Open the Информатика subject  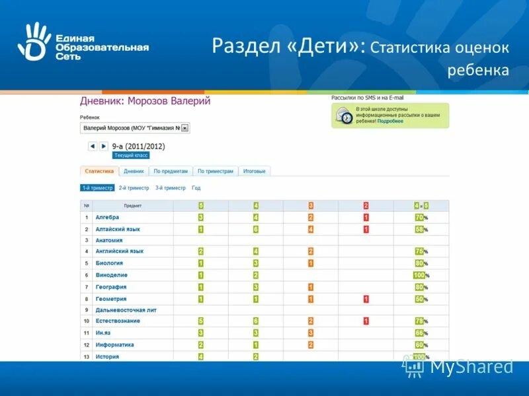114,345
